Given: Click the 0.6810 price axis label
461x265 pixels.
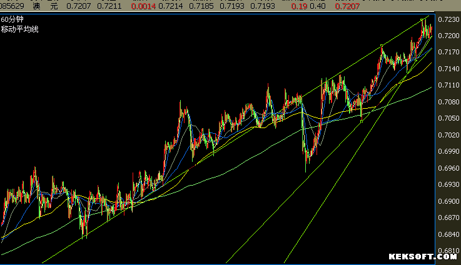Looking at the screenshot, I should (448, 251).
